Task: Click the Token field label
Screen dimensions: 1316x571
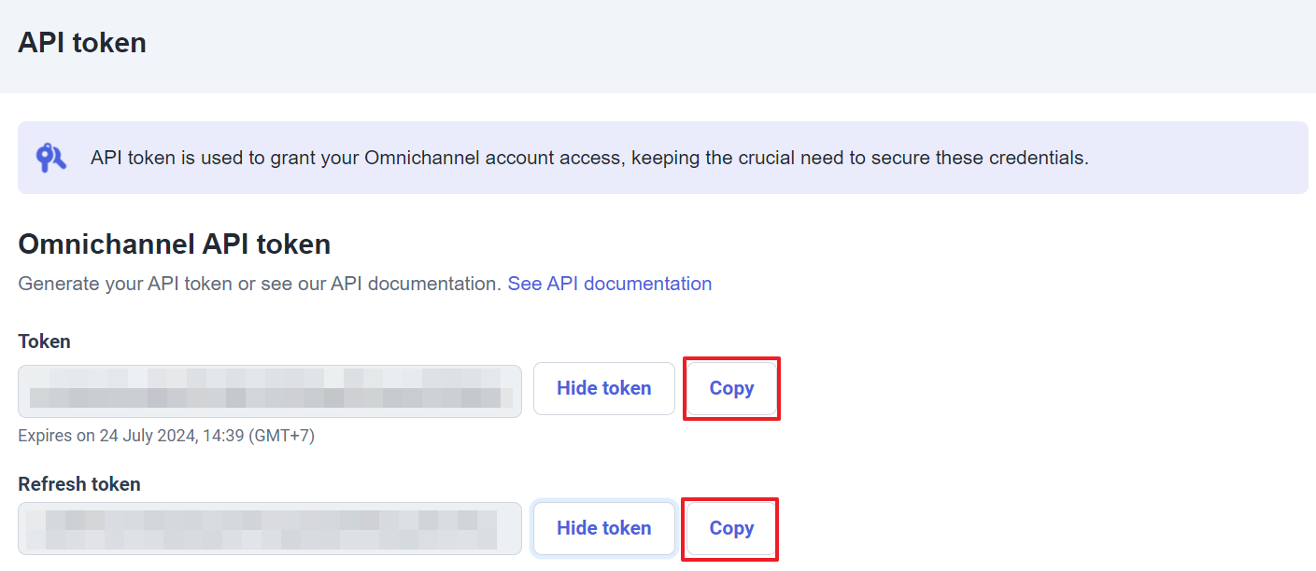Action: click(x=44, y=341)
